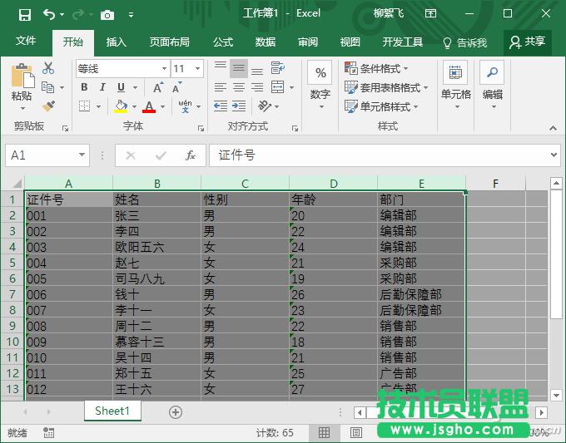Click the Insert Function fx button
Image resolution: width=566 pixels, height=443 pixels.
[x=190, y=155]
